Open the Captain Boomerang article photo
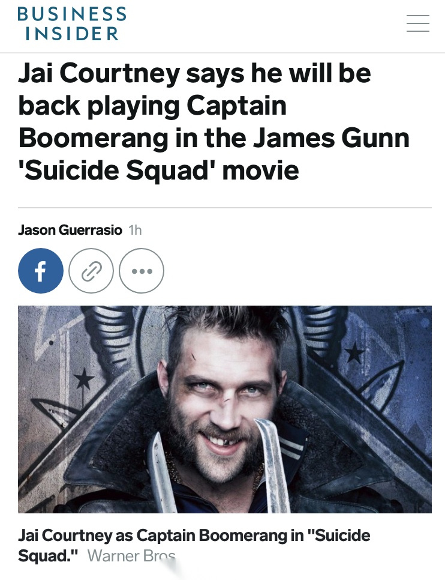Screen dimensions: 445x580 [225, 409]
